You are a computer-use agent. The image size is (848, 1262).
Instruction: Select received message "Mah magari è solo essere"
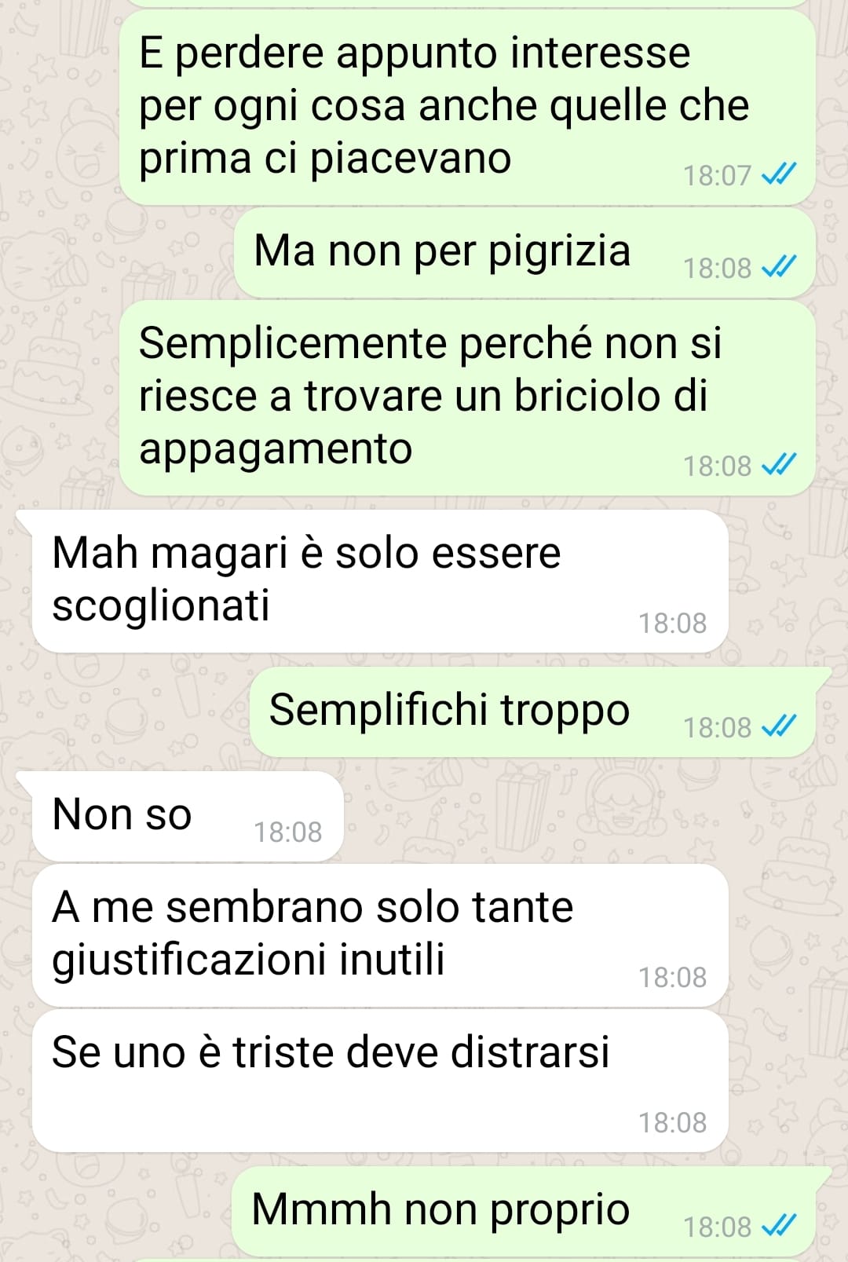point(380,581)
